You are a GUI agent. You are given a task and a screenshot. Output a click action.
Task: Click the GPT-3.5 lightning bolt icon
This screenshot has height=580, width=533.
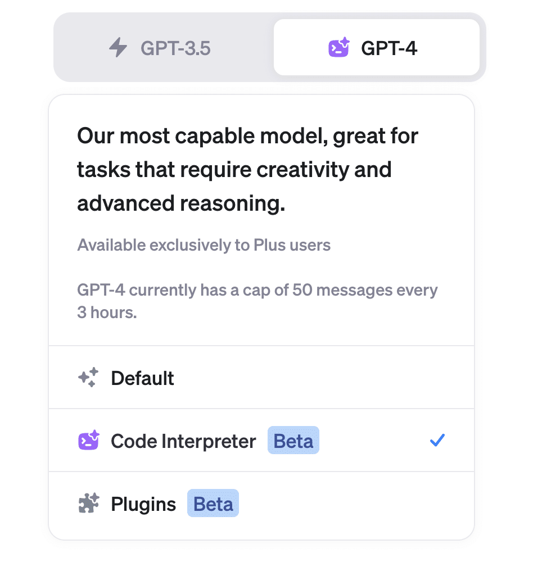click(118, 48)
